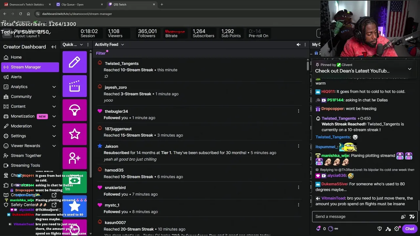Screen dimensions: 420x236
Task: Click Twisted_Tangents name in Activity Feed
Action: pyautogui.click(x=121, y=64)
